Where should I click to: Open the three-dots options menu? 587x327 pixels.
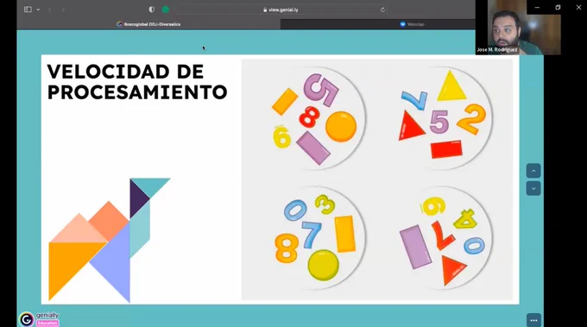[x=533, y=320]
